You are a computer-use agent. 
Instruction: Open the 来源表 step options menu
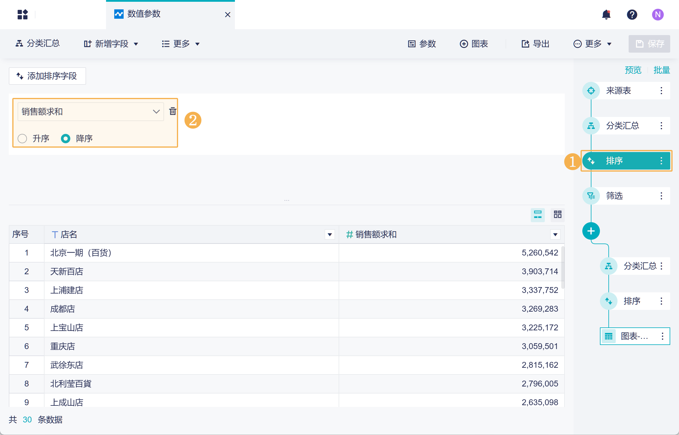click(661, 91)
